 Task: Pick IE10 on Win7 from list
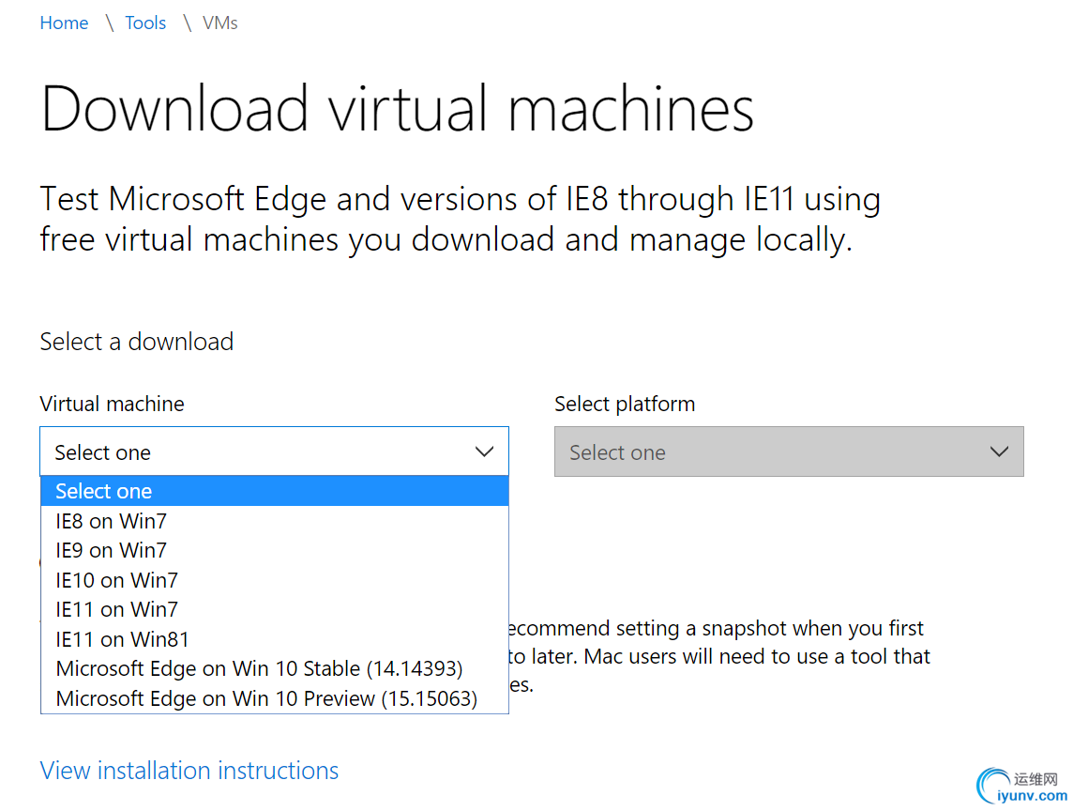click(116, 580)
